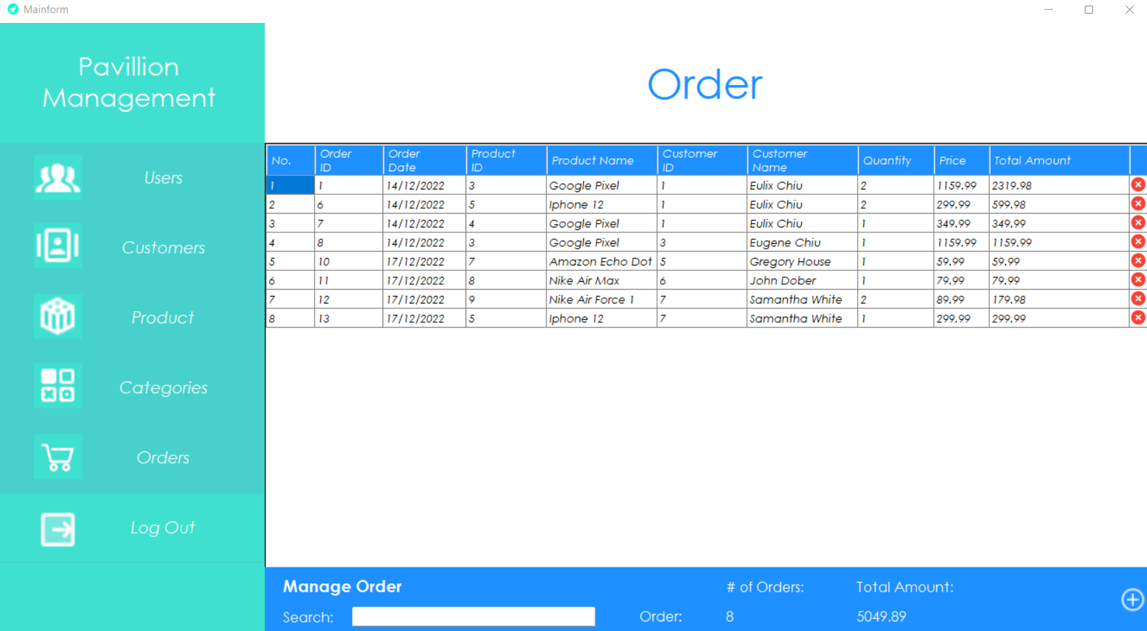Open Categories using the grid icon
The width and height of the screenshot is (1147, 631).
click(57, 386)
